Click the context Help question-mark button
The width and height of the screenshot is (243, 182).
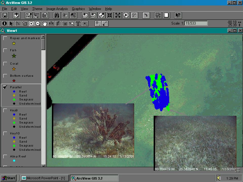[178, 15]
